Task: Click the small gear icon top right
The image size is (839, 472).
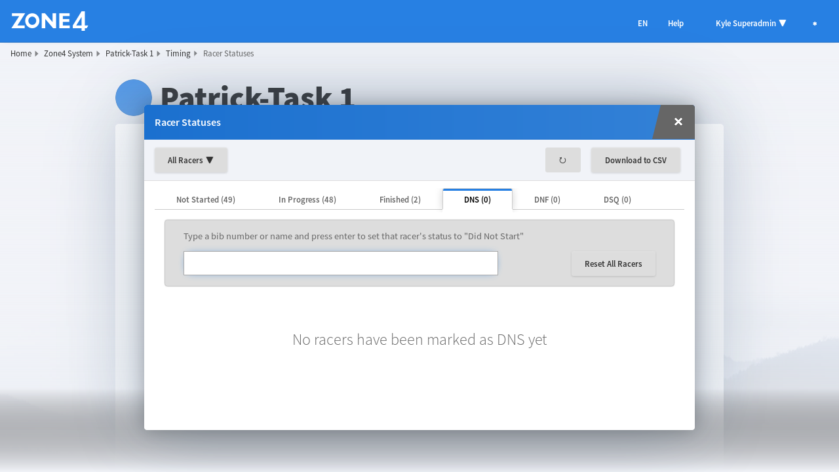Action: click(815, 24)
